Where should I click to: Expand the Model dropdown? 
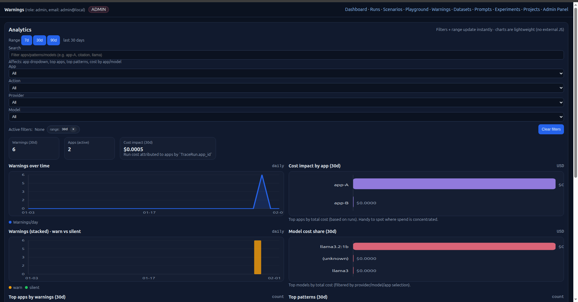(286, 117)
